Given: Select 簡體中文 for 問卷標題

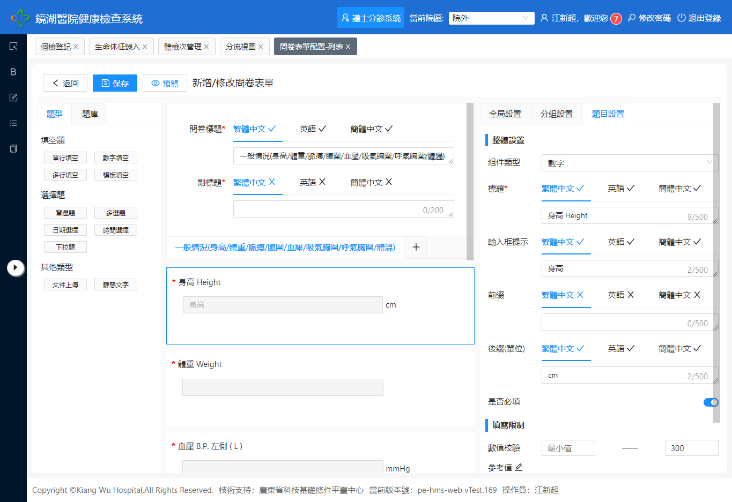Looking at the screenshot, I should [x=372, y=129].
